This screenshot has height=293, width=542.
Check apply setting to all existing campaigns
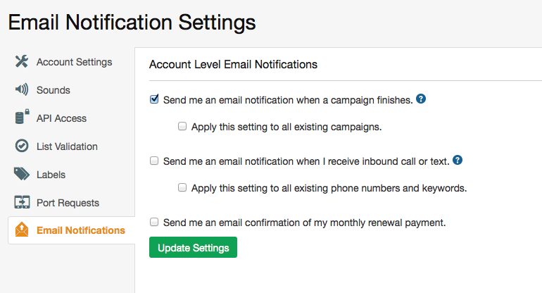182,127
